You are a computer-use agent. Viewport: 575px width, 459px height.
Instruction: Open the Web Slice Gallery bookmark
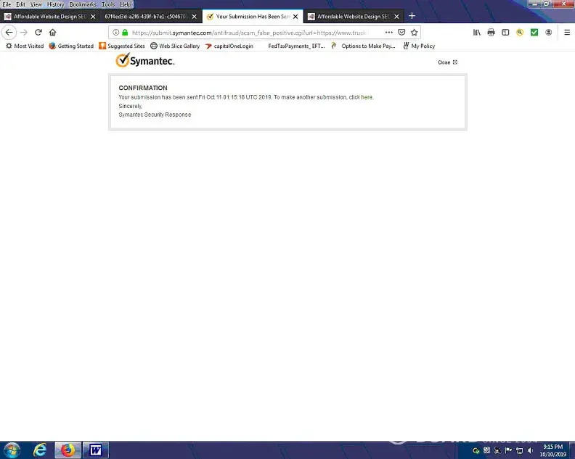pos(175,46)
